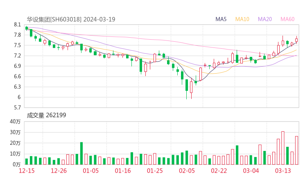This screenshot has height=180, width=303.
Task: Click the 0万 volume axis label
Action: pyautogui.click(x=17, y=164)
